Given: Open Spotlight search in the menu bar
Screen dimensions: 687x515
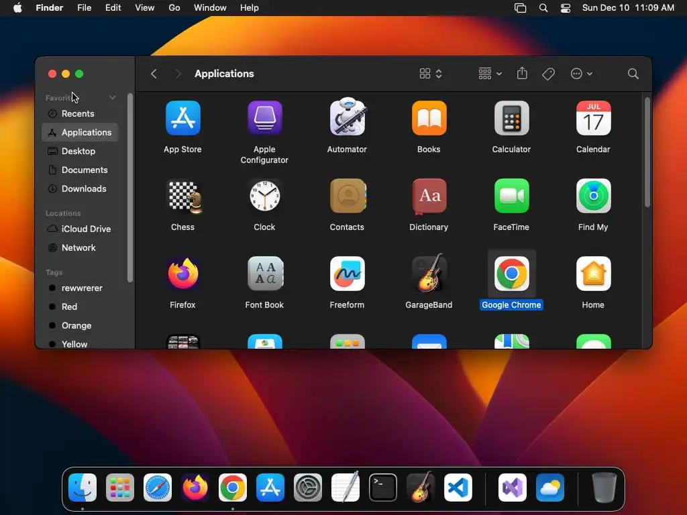Looking at the screenshot, I should [543, 8].
